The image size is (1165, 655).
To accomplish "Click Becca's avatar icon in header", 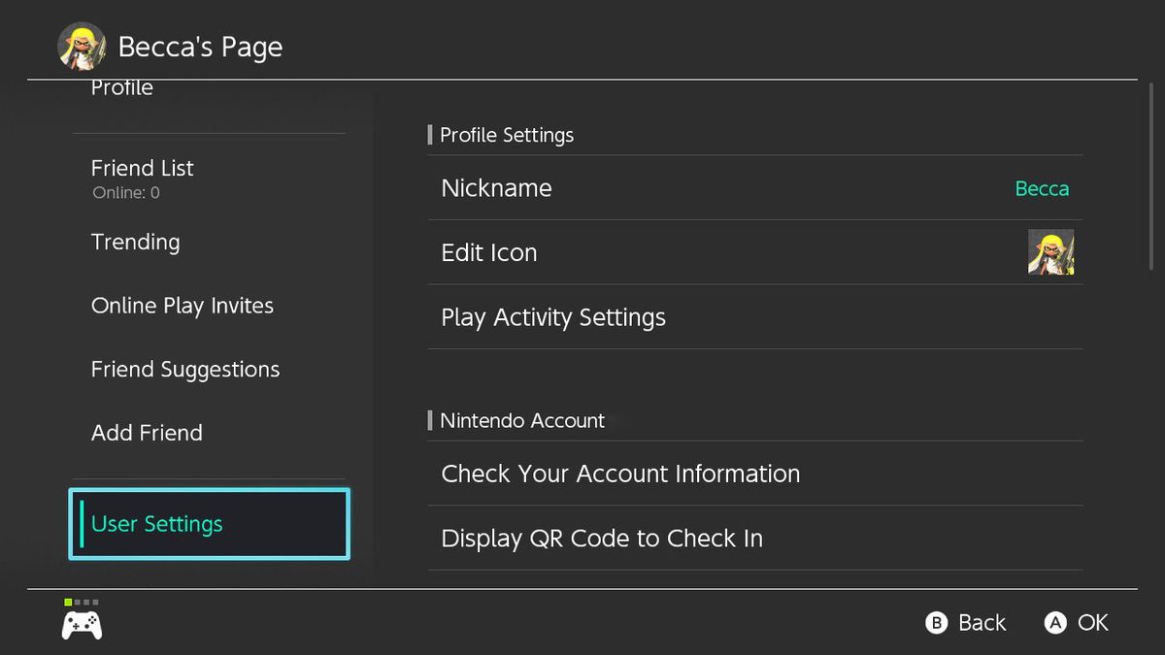I will 82,47.
